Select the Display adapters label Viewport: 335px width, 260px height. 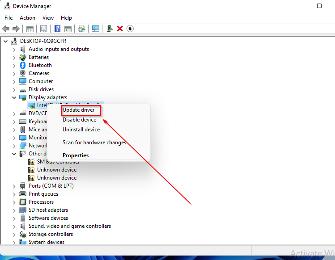click(48, 97)
